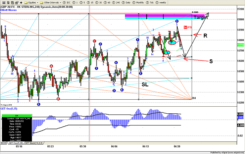Set interval to 1 minute
245x154 pixels.
coord(75,2)
